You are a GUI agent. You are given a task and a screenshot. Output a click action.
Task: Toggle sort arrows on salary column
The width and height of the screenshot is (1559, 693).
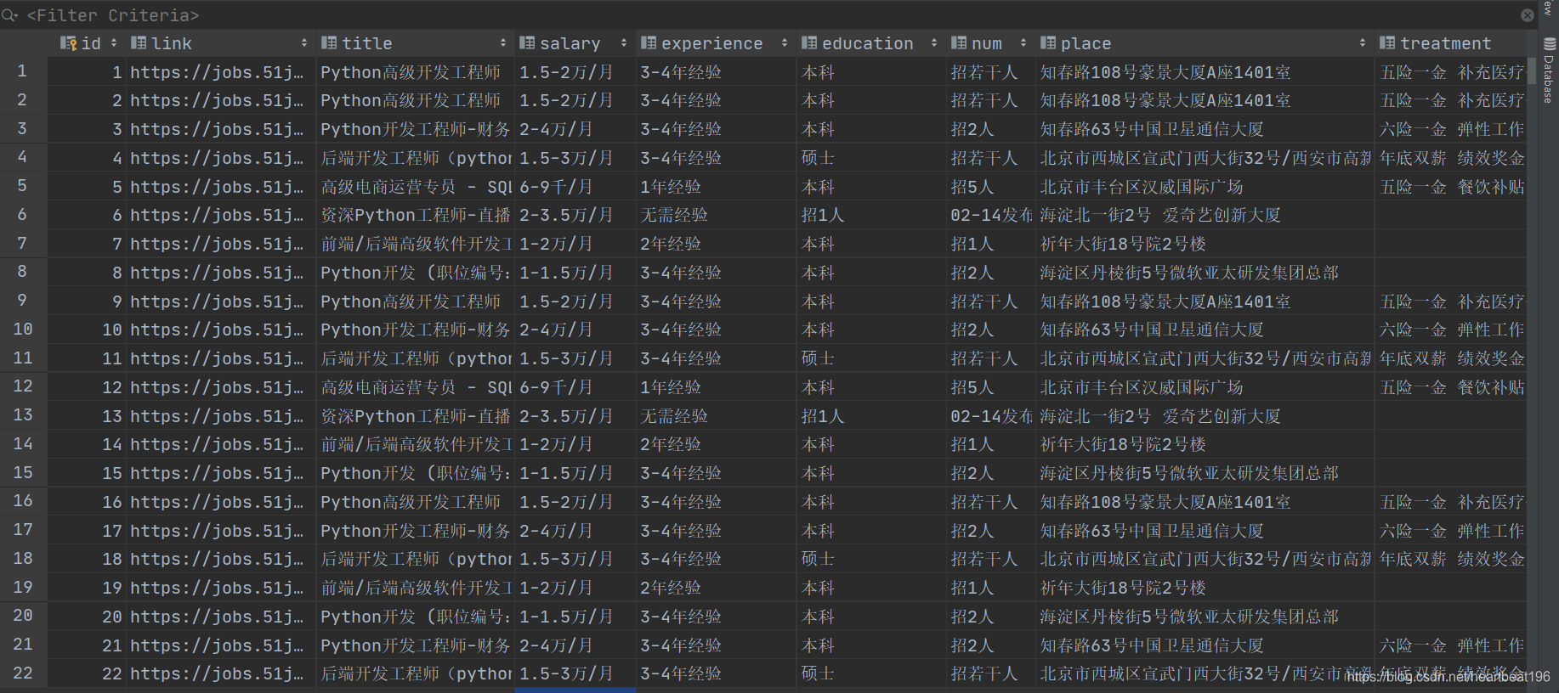624,42
